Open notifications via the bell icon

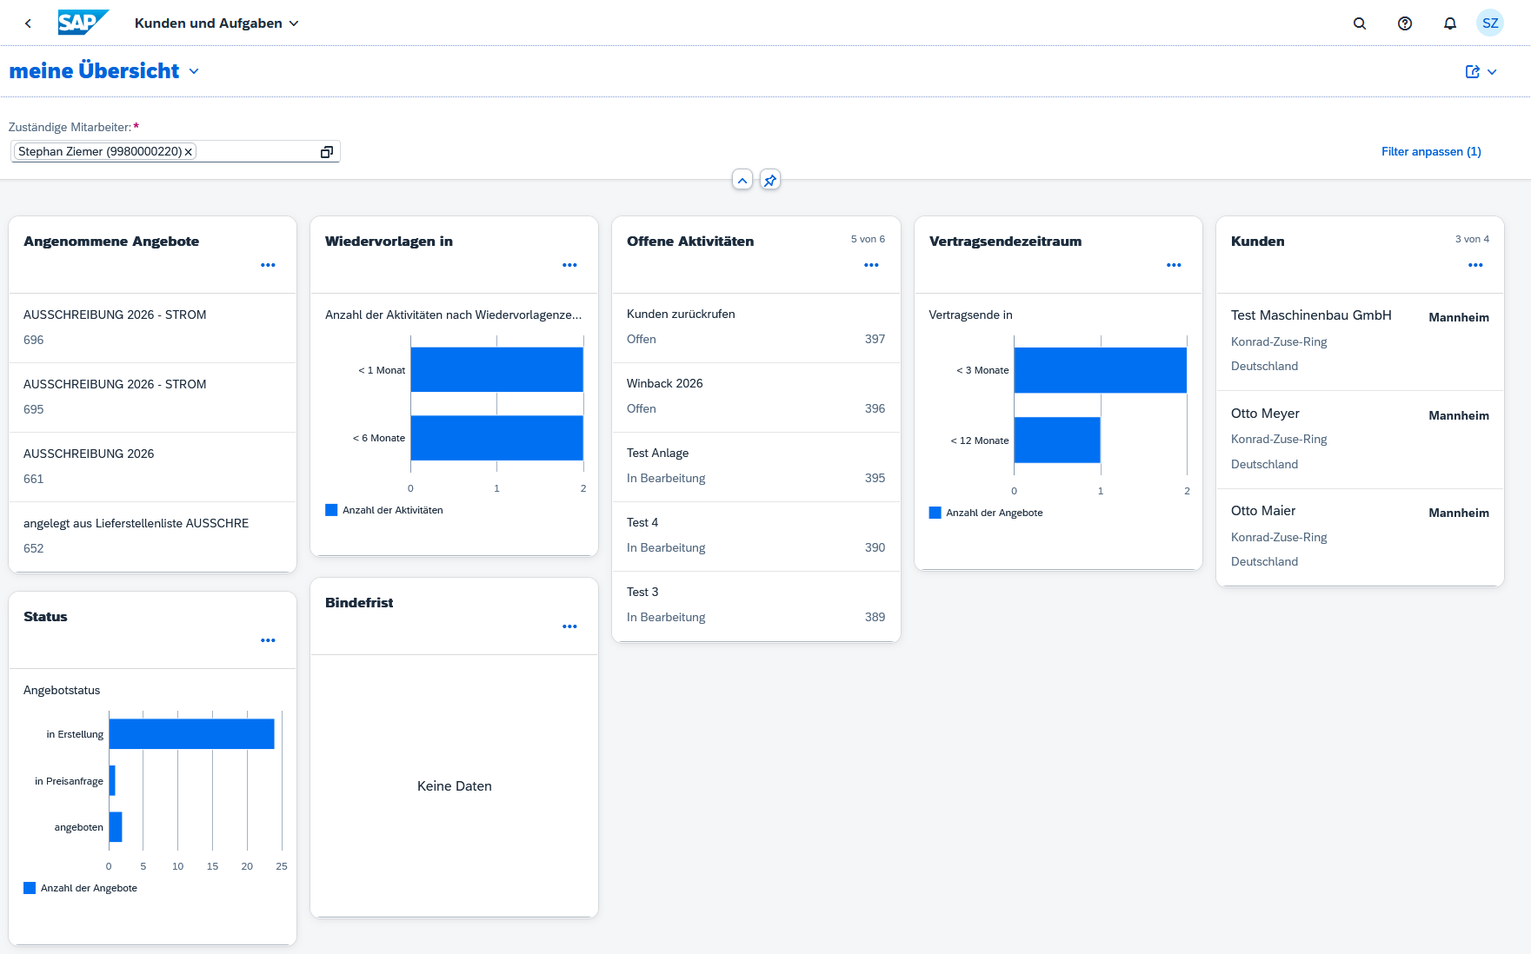click(x=1449, y=23)
